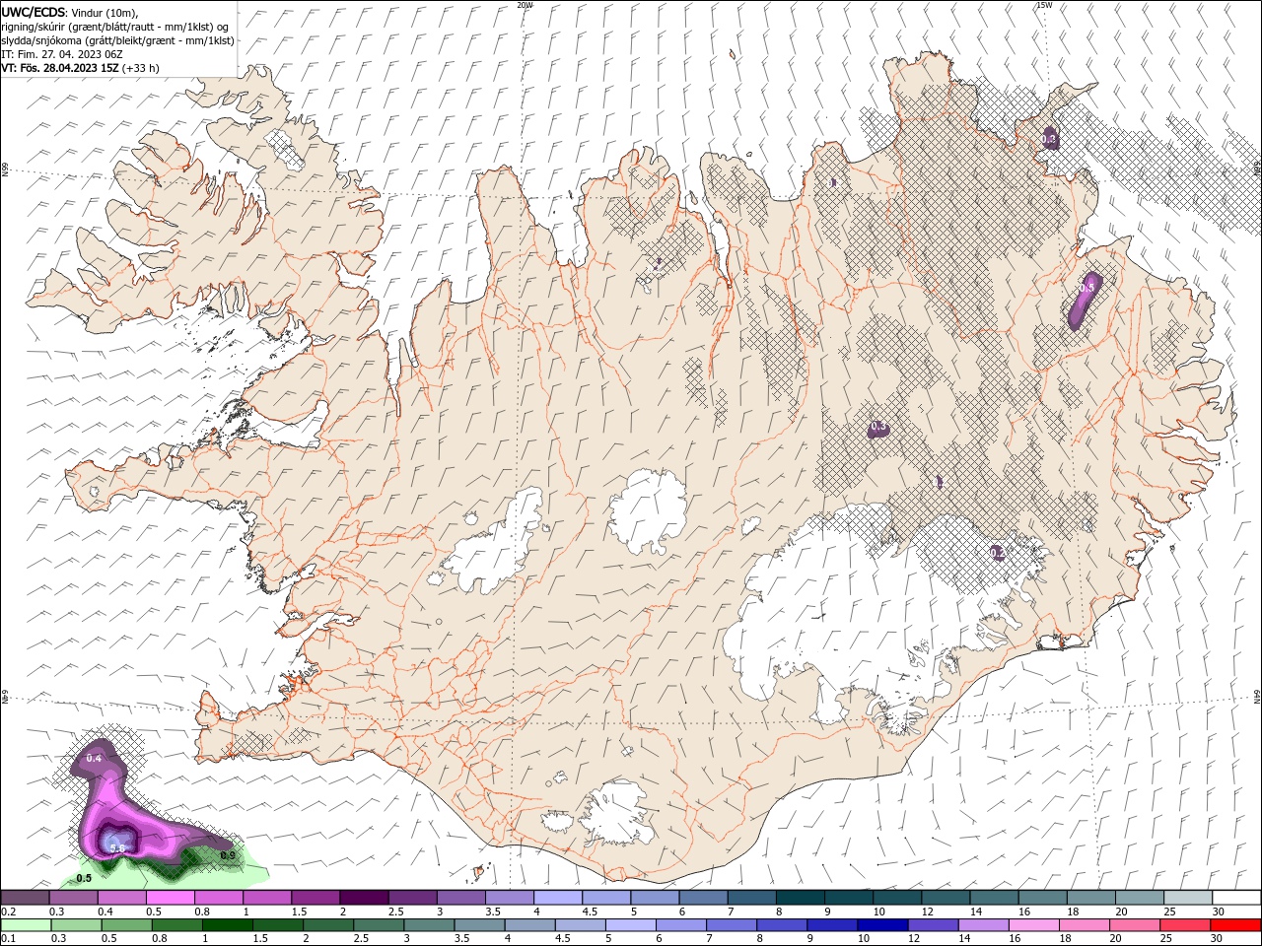This screenshot has height=946, width=1262.
Task: Click the round white Hofsjökull glacier in central Iceland
Action: tap(648, 511)
